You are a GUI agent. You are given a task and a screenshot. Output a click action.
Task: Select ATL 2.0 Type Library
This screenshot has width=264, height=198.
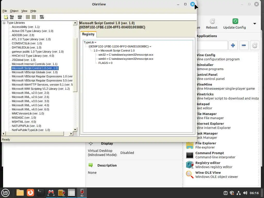tap(31, 39)
